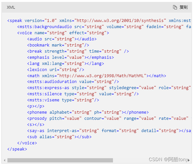Click the opening <speak version="1.0" line
193x165 pixels.
99,21
